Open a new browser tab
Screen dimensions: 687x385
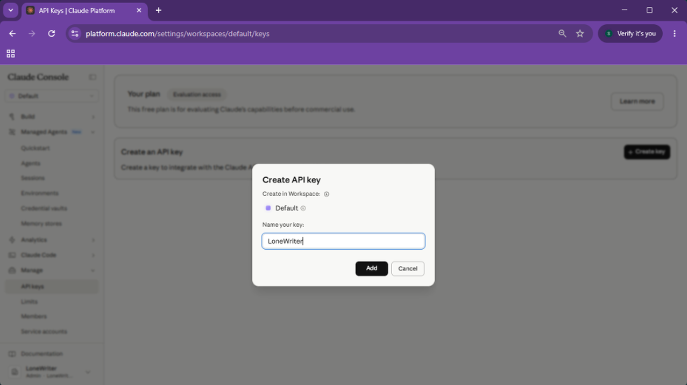coord(158,10)
